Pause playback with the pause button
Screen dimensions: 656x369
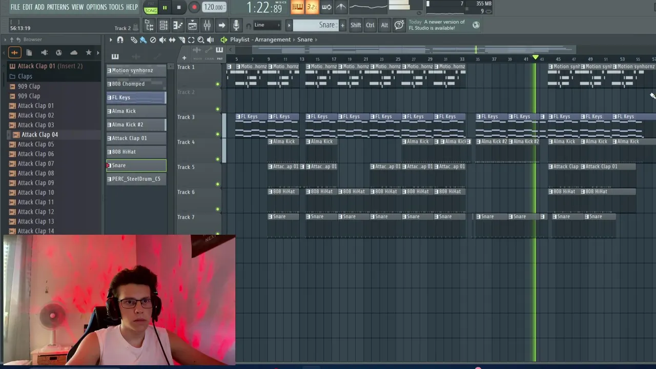pyautogui.click(x=165, y=7)
